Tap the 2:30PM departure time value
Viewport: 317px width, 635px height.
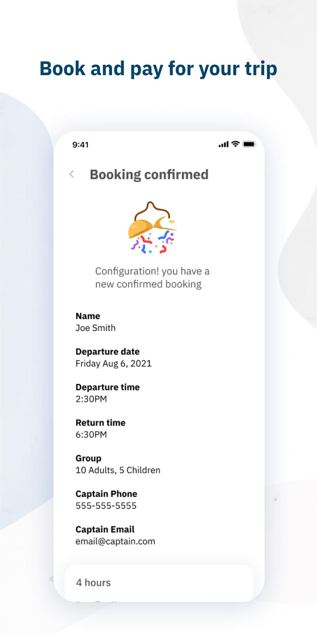91,399
